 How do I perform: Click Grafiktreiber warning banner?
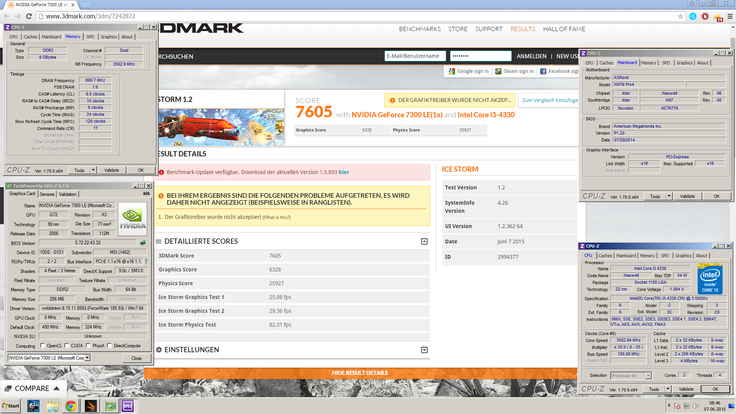pos(450,100)
